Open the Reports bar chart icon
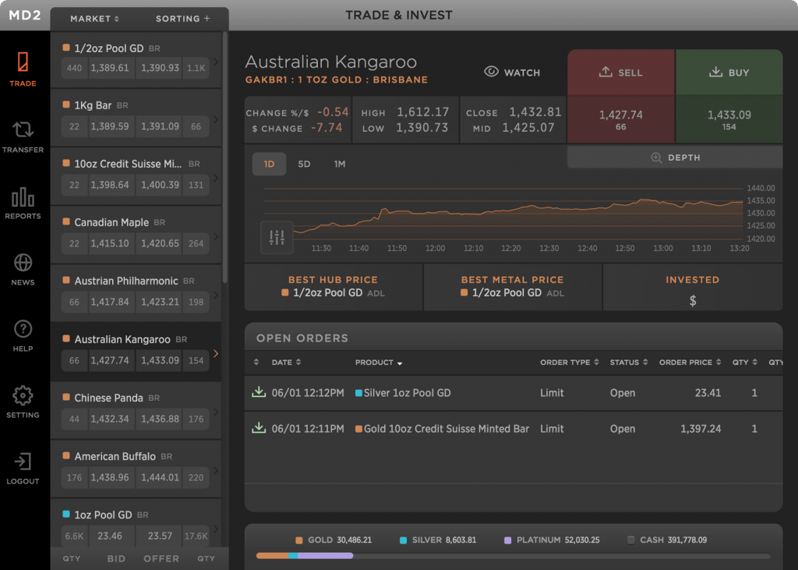This screenshot has height=570, width=798. 23,196
